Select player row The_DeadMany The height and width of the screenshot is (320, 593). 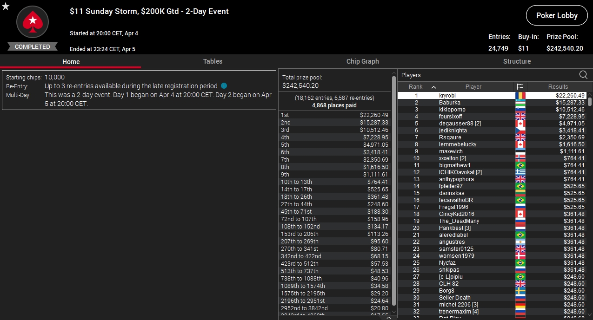[x=492, y=221]
